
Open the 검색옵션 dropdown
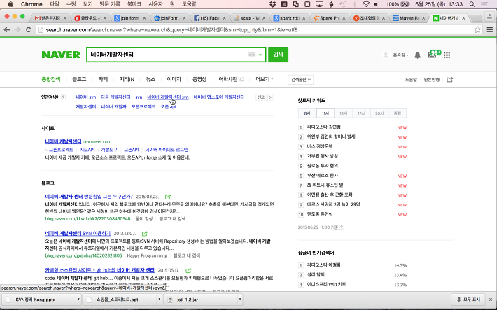pos(301,80)
